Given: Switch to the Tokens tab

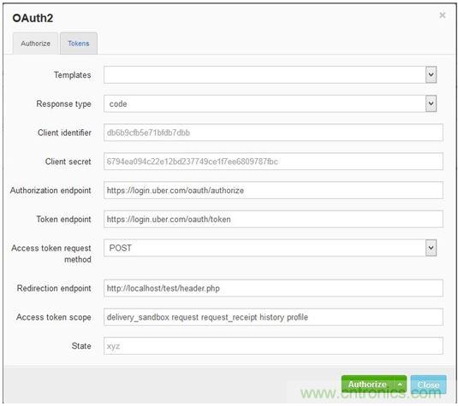Looking at the screenshot, I should coord(79,44).
